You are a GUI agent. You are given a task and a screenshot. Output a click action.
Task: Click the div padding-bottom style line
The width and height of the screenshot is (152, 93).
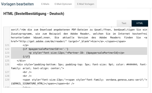(x=82, y=64)
